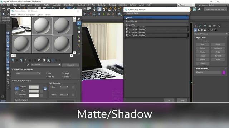Viewport: 229px width, 128px height.
Task: Collapse the Blinn Basic Parameters rollout
Action: pos(12,81)
